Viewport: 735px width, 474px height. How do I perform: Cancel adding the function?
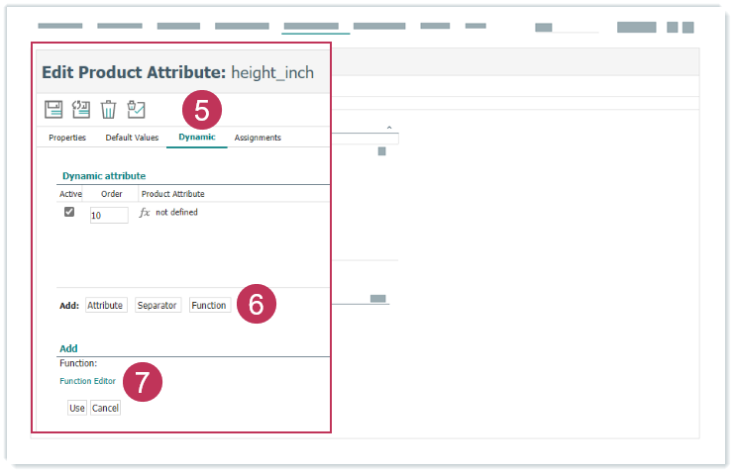(105, 408)
